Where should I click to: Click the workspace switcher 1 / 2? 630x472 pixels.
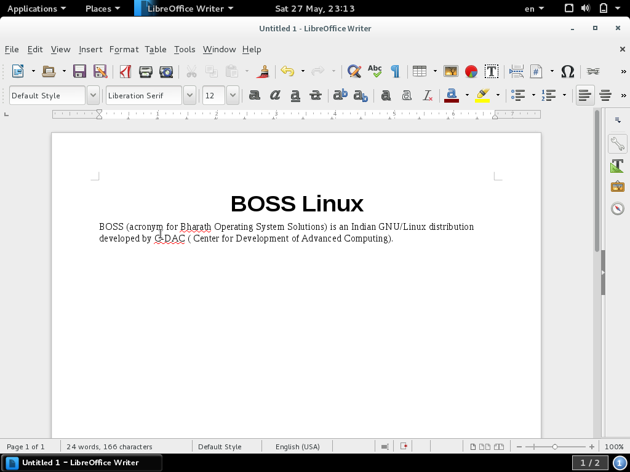pos(589,463)
